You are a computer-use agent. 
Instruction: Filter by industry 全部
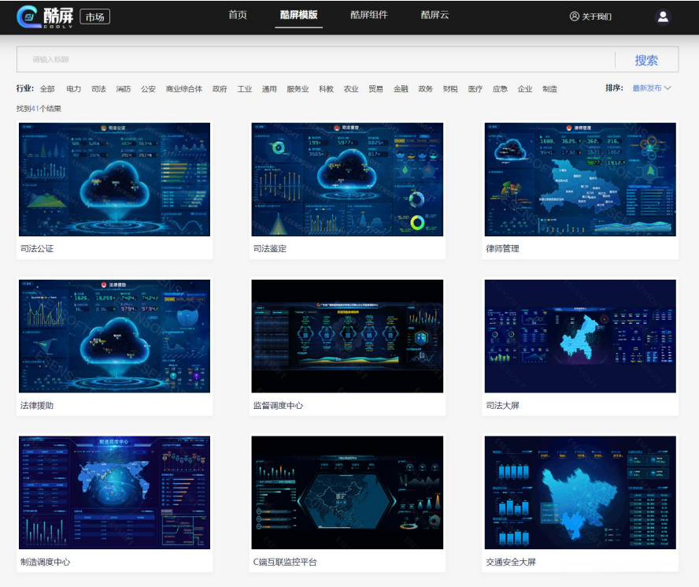[47, 89]
